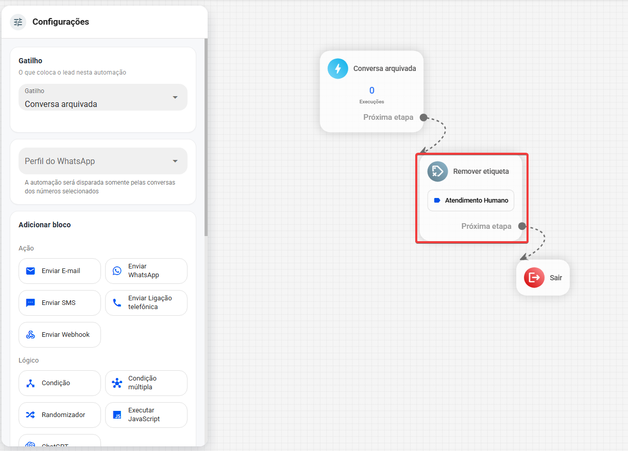Click the "Lógico" section label

coord(29,360)
